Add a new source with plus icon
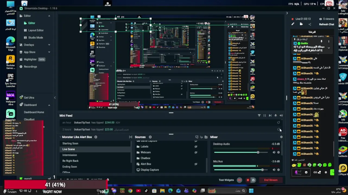 tap(150, 137)
